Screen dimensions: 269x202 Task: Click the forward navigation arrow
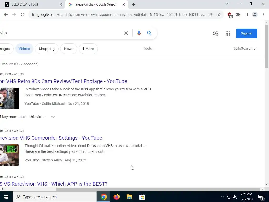[x=14, y=15]
